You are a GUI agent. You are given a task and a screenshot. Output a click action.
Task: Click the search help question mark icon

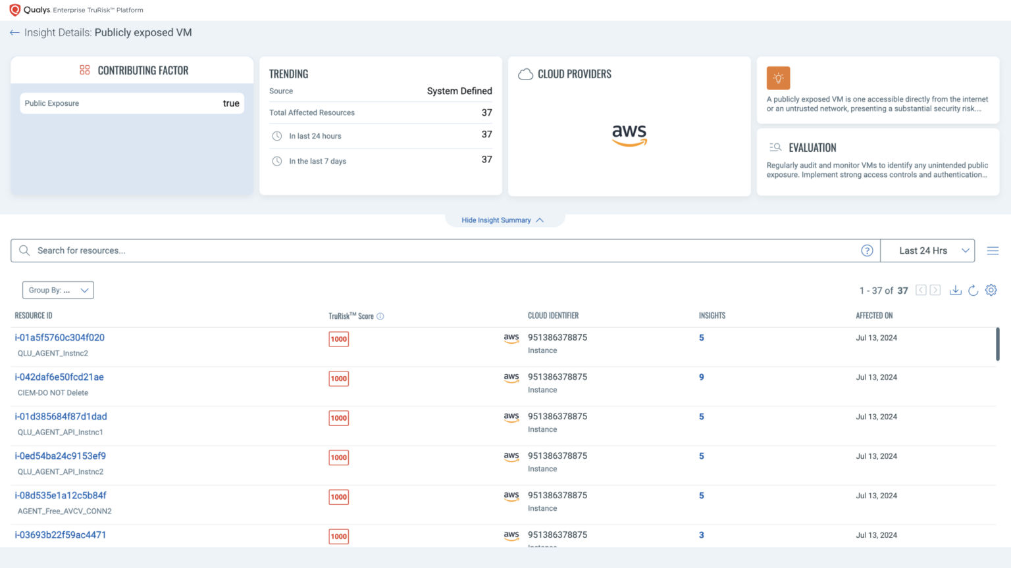(x=867, y=250)
